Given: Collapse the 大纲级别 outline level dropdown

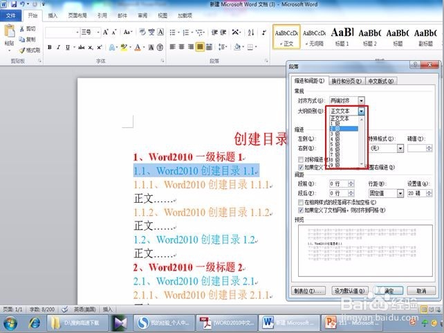Looking at the screenshot, I should click(x=361, y=111).
